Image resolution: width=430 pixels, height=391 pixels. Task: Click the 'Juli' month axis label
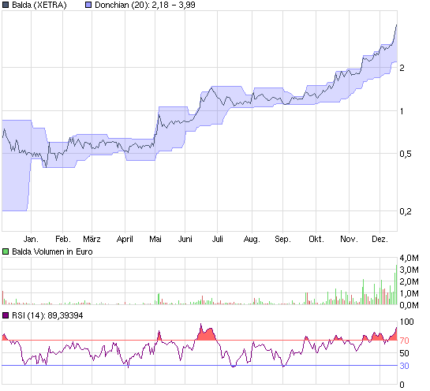218,239
